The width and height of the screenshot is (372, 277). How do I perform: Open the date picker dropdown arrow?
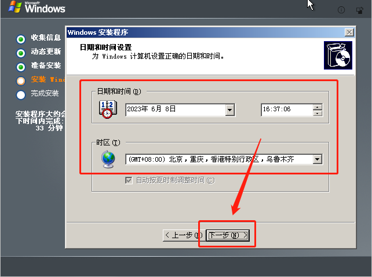[229, 110]
